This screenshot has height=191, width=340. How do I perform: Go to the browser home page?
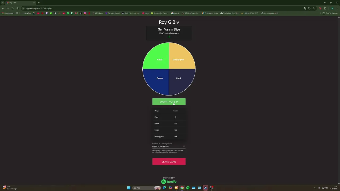point(18,8)
